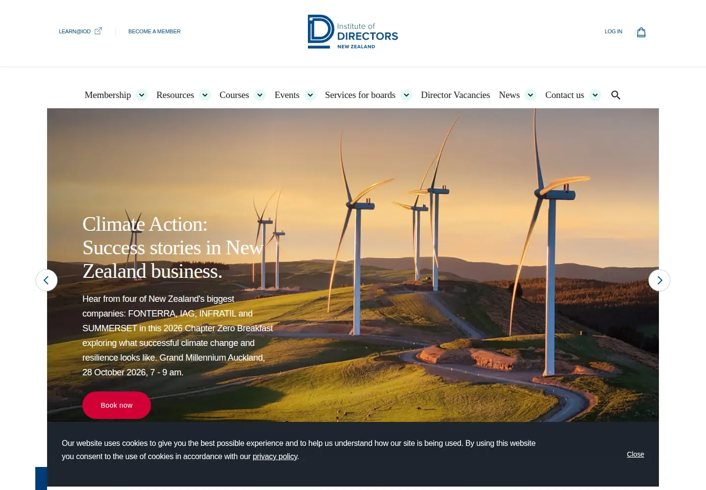The height and width of the screenshot is (490, 706).
Task: Click the Institute of Directors logo
Action: pyautogui.click(x=353, y=32)
